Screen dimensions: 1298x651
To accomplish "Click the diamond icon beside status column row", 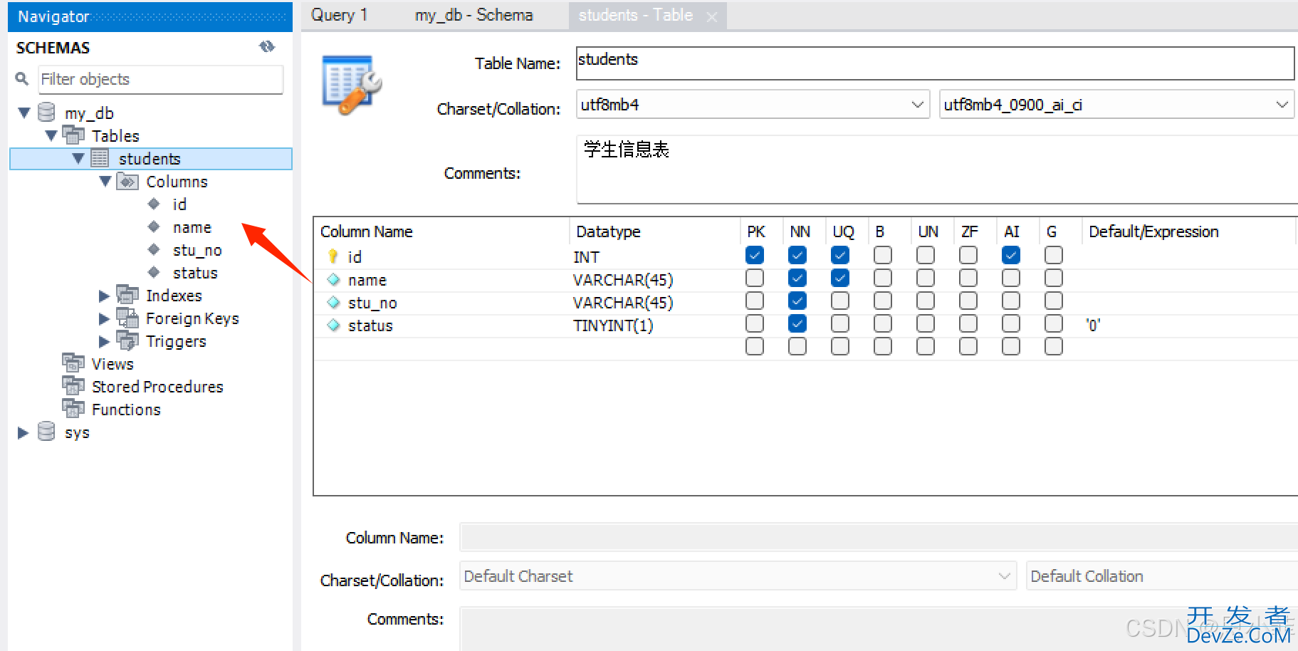I will click(333, 325).
